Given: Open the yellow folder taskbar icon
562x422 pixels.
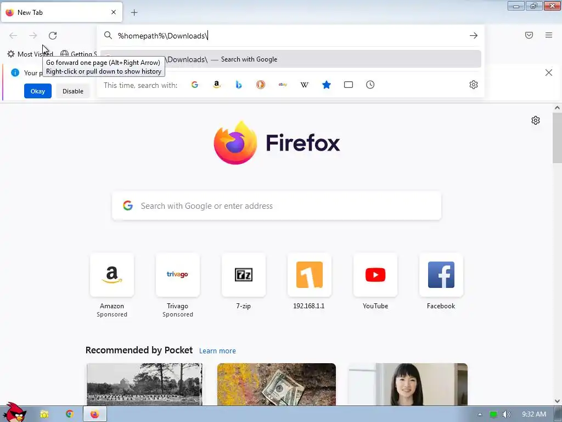Looking at the screenshot, I should [44, 414].
